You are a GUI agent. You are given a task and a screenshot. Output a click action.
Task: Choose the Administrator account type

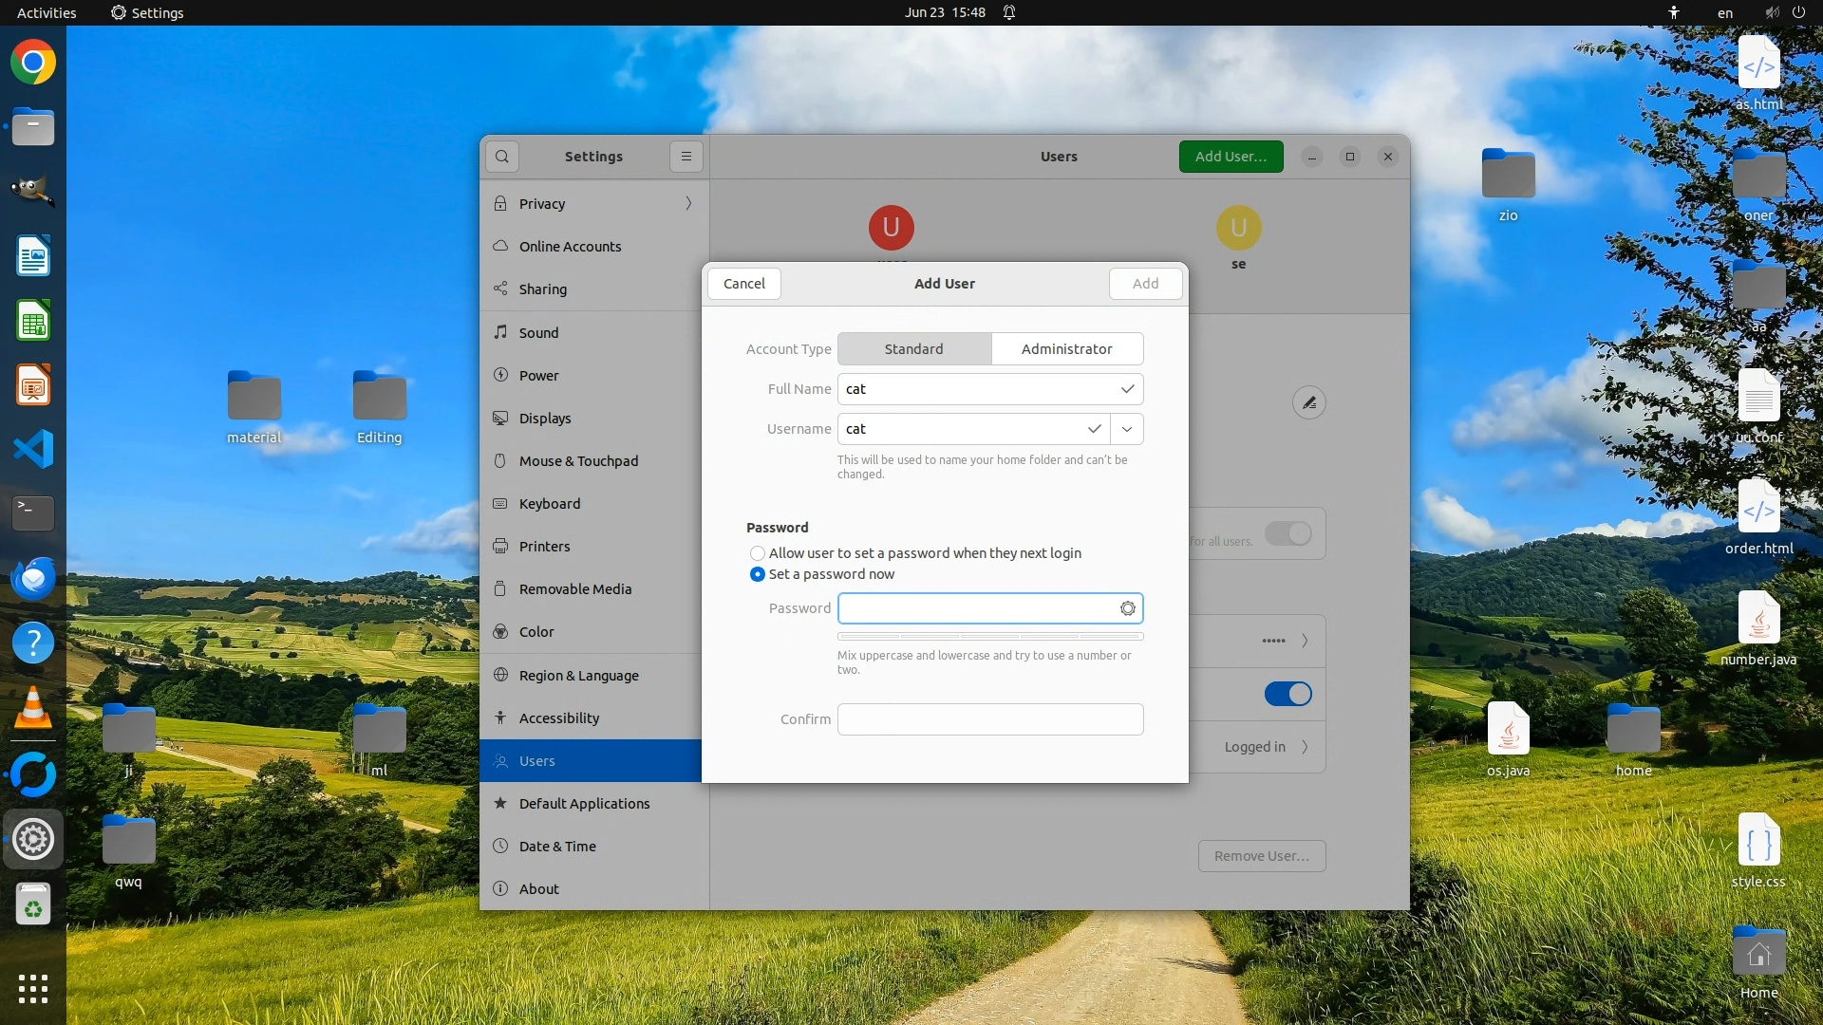tap(1066, 349)
